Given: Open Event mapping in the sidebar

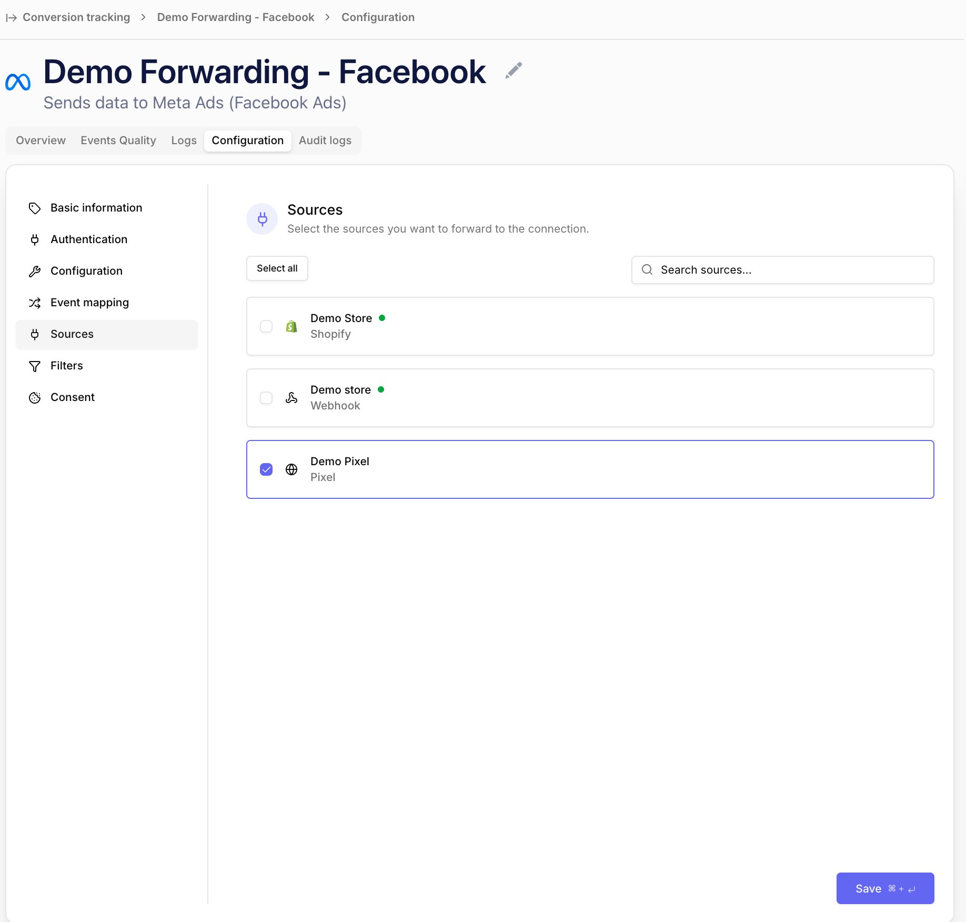Looking at the screenshot, I should (107, 303).
